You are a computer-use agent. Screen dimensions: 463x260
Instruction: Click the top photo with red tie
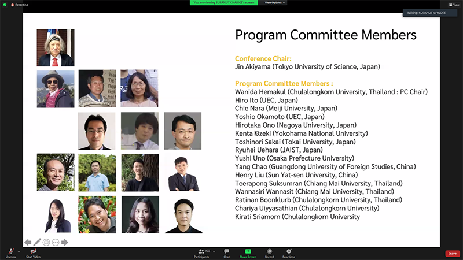(x=56, y=47)
